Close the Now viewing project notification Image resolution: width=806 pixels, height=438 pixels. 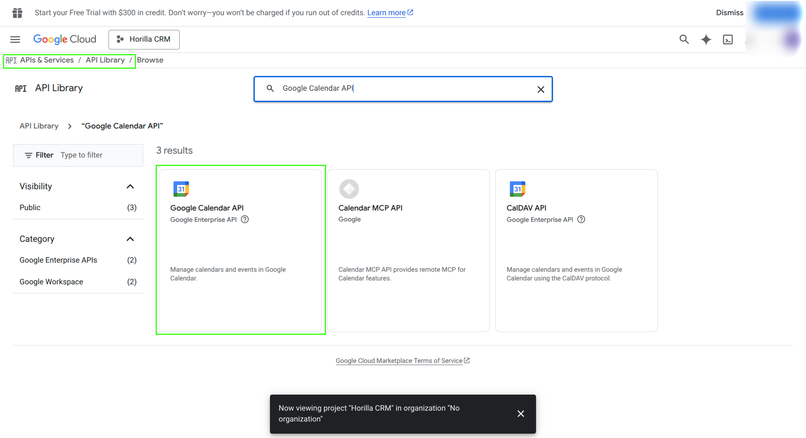[521, 414]
